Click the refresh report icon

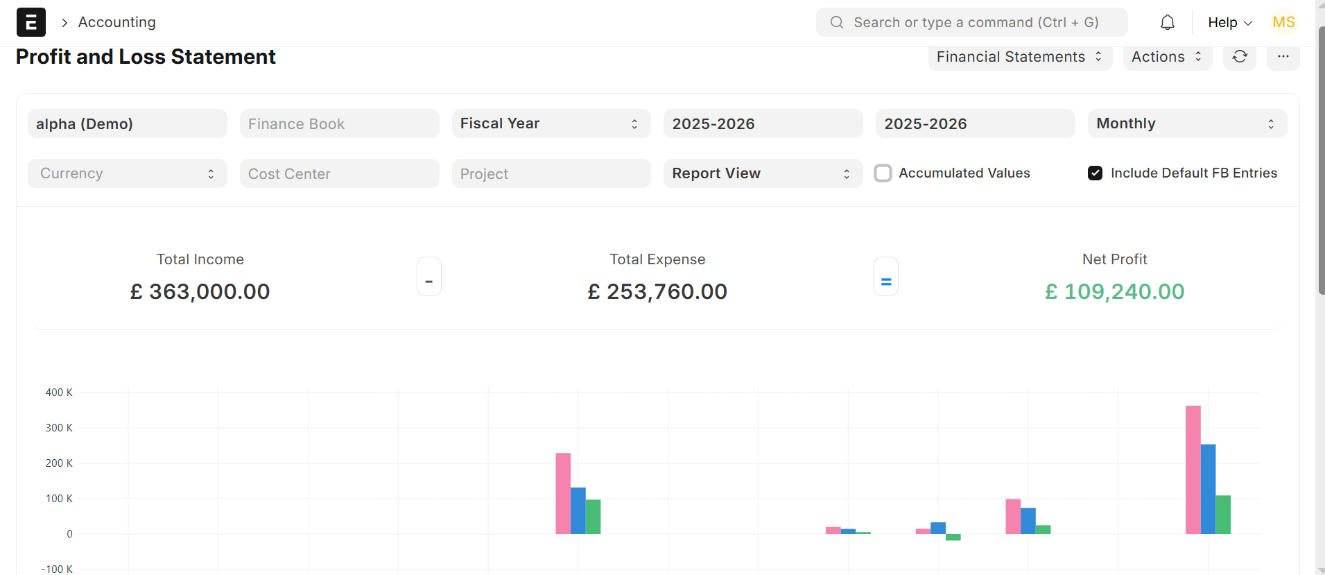1240,57
